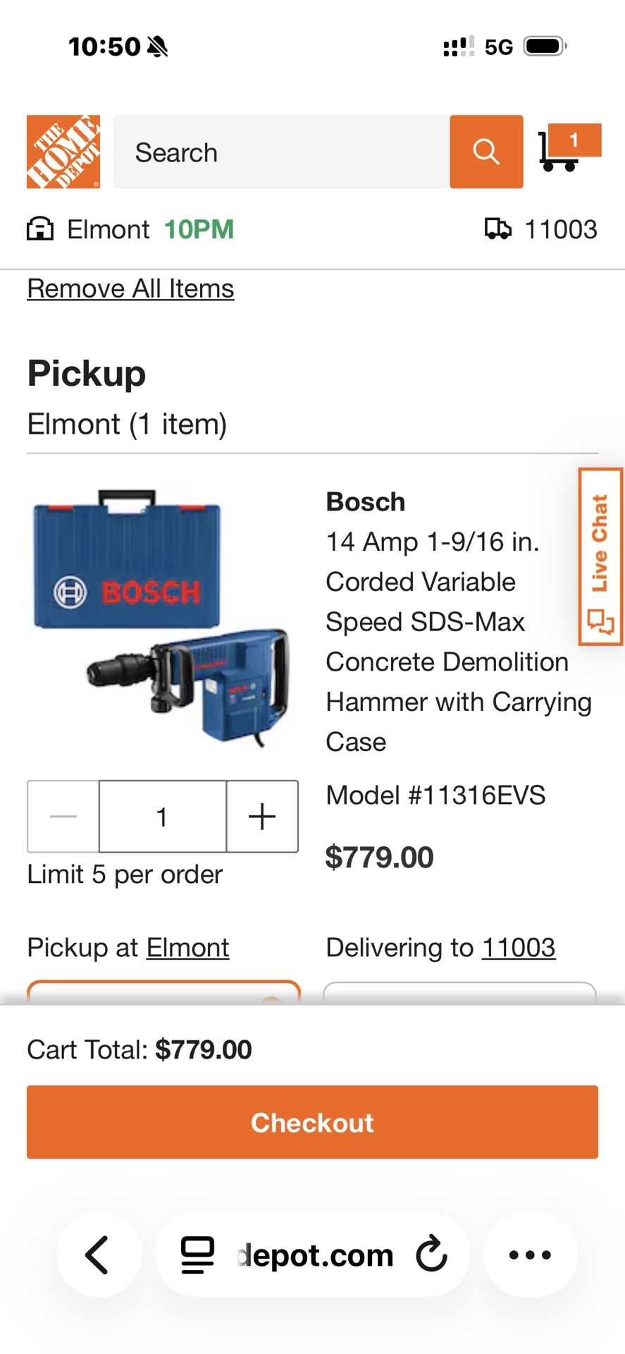The width and height of the screenshot is (625, 1354).
Task: Tap the store pickup icon beside Elmont
Action: tap(40, 229)
